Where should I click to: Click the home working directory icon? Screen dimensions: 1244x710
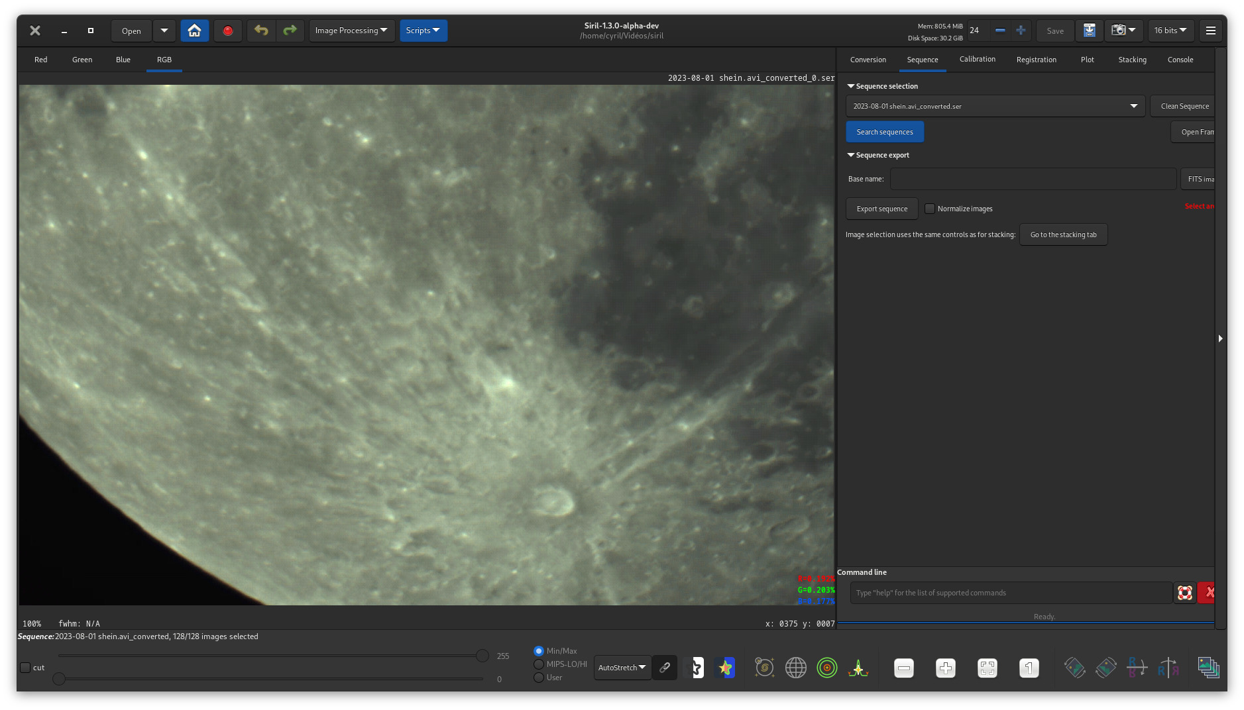[x=194, y=30]
